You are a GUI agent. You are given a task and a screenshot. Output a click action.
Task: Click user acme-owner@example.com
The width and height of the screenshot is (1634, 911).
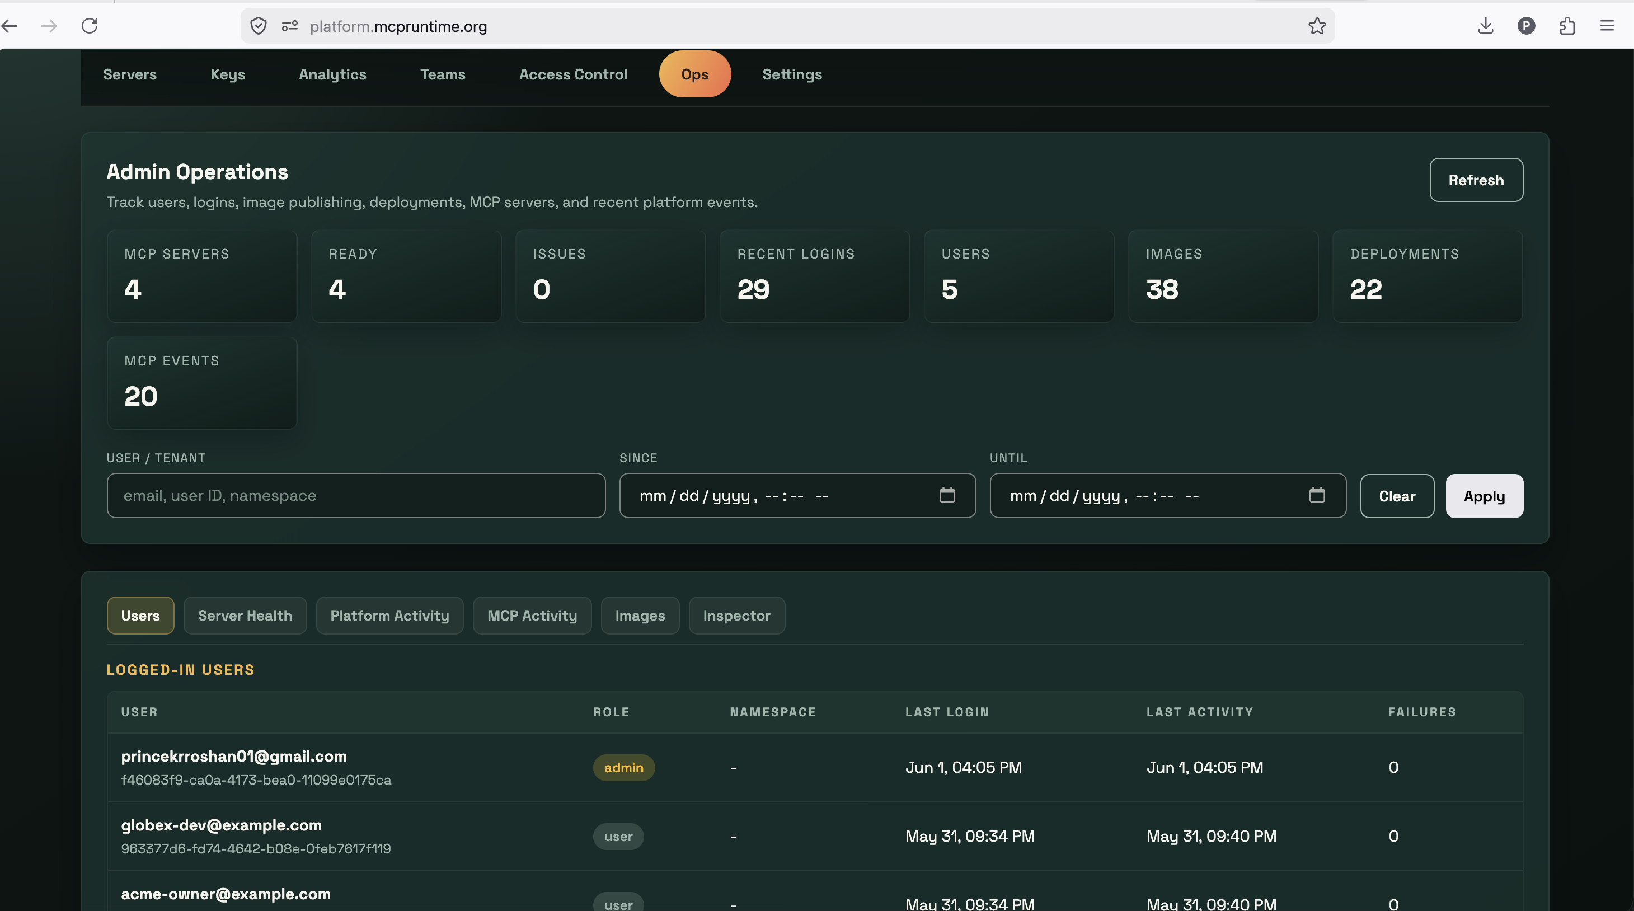point(226,894)
